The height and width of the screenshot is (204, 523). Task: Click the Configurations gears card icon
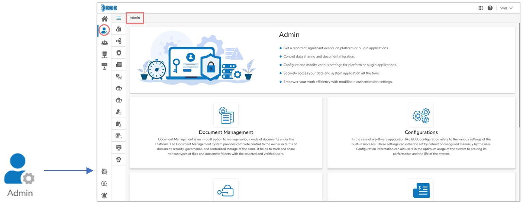point(421,115)
